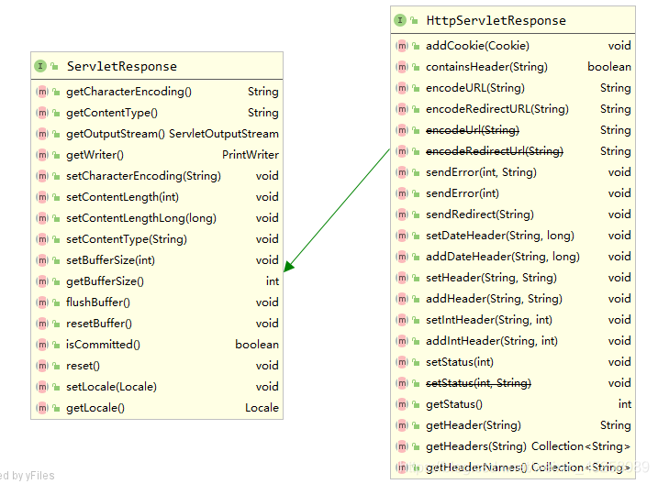Select flushBuffer() method name
658x484 pixels.
coord(98,302)
